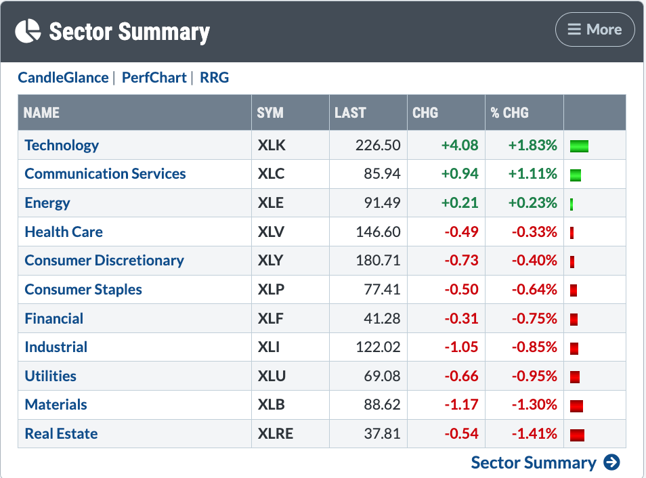Click the small green bar for Energy
Image resolution: width=646 pixels, height=478 pixels.
(572, 204)
